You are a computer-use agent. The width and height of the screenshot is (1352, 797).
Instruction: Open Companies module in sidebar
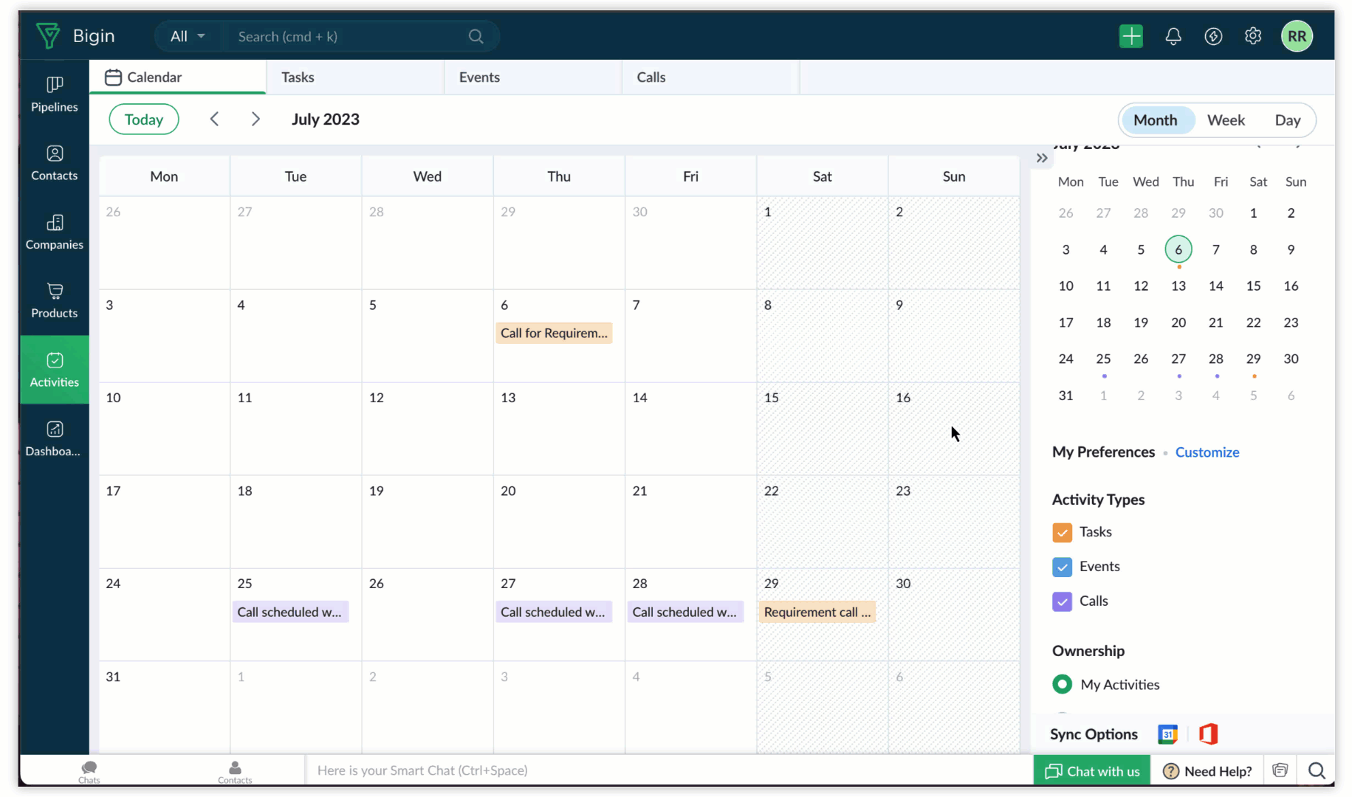pos(54,232)
